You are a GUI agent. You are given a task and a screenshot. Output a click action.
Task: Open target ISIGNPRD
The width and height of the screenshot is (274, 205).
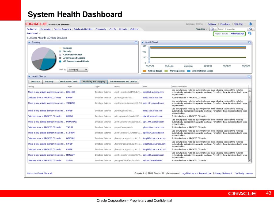pos(71,103)
